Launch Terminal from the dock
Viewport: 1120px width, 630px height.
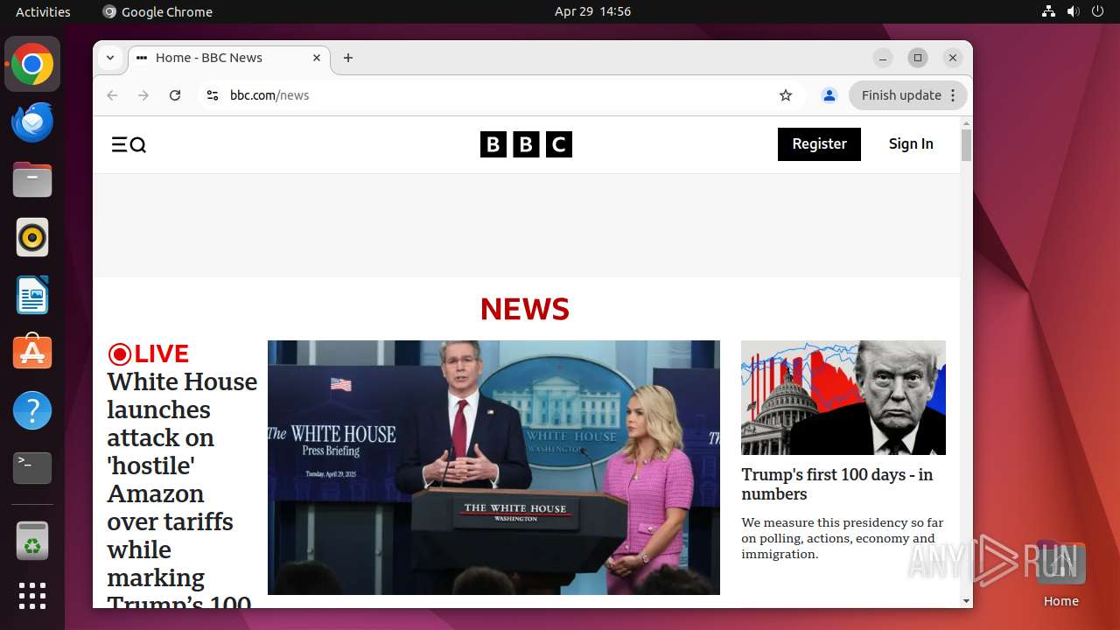pyautogui.click(x=32, y=468)
